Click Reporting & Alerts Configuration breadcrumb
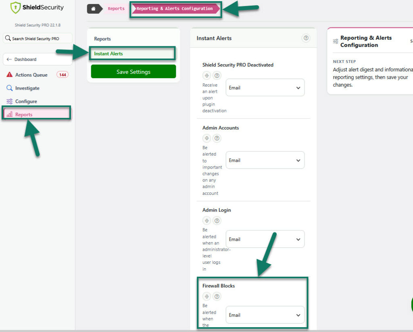 point(175,9)
